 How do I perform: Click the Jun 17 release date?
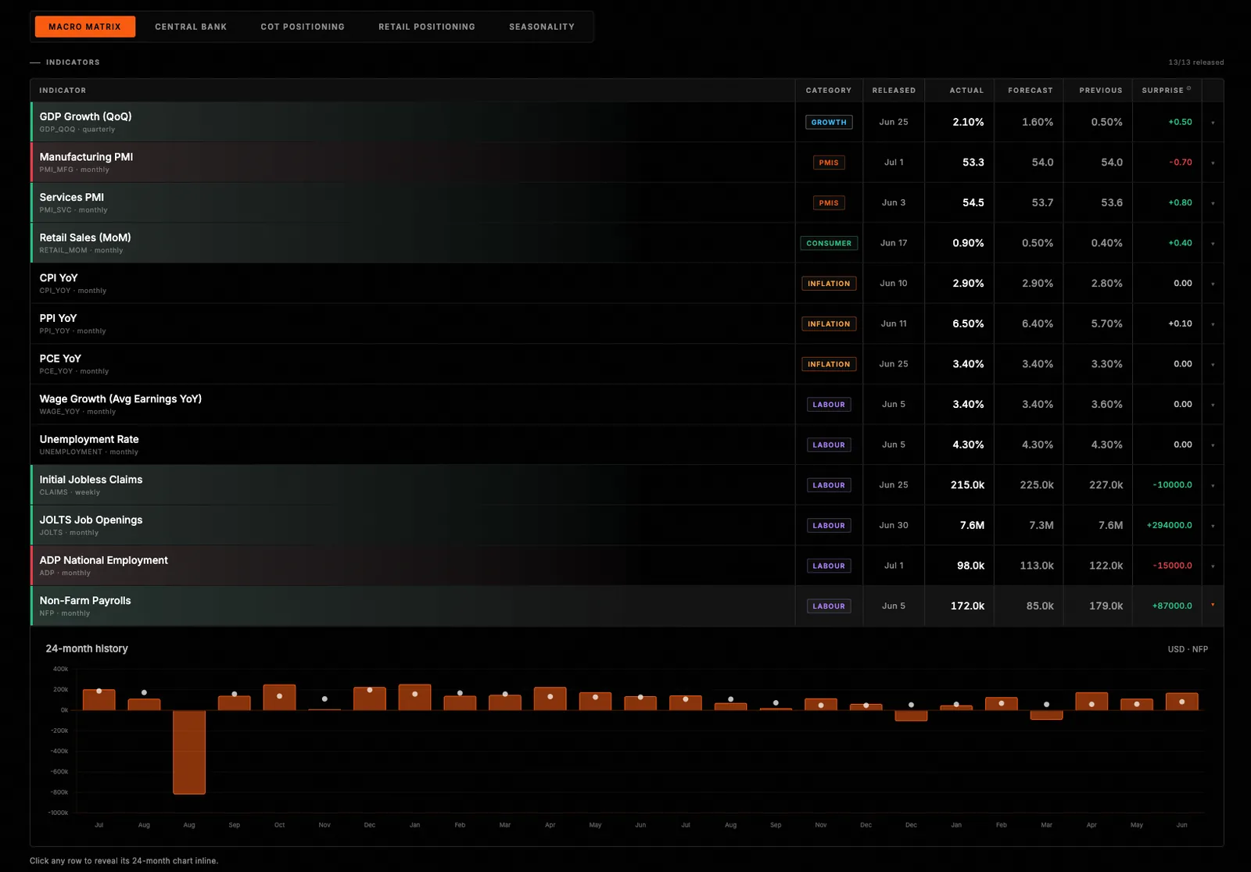(894, 243)
